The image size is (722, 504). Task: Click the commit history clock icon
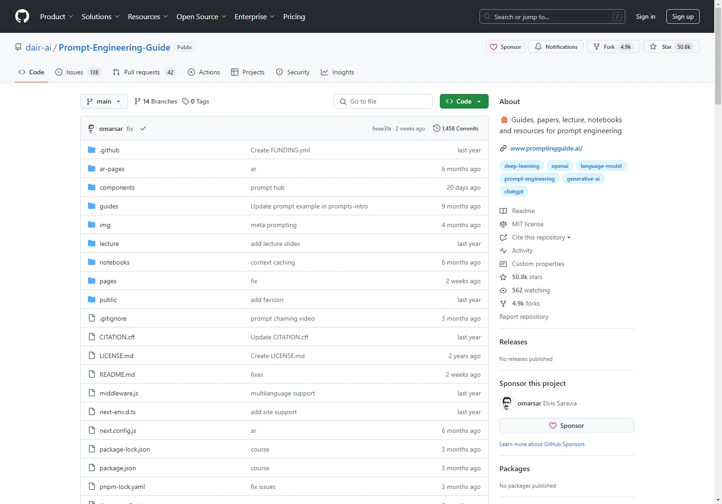tap(436, 128)
